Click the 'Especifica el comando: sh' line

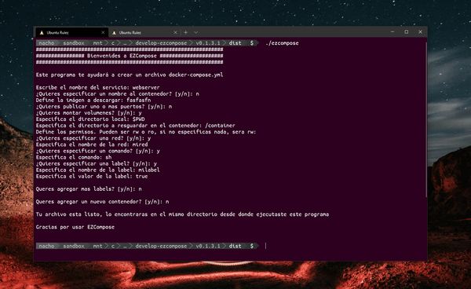coord(74,157)
